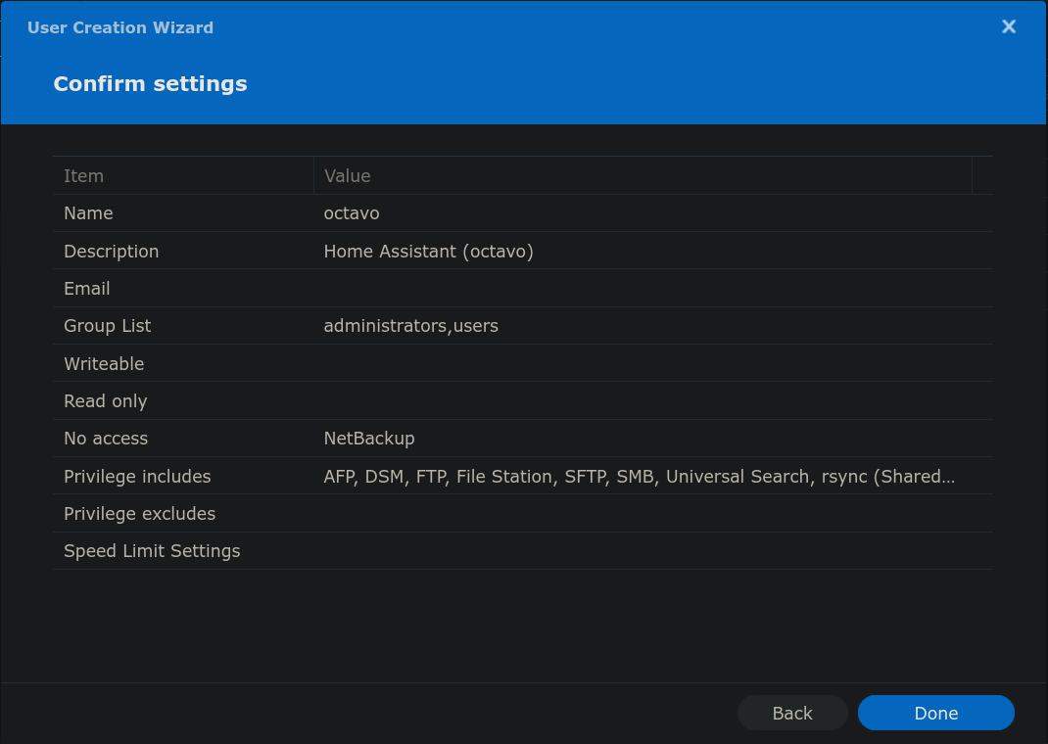Select the Name row label

pyautogui.click(x=88, y=213)
